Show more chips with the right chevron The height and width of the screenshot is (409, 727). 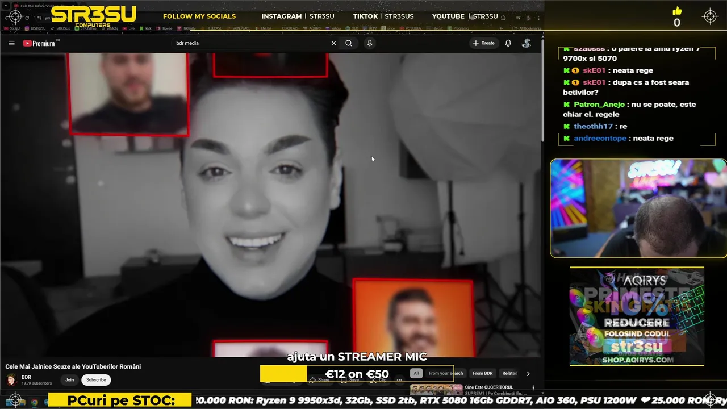[528, 373]
